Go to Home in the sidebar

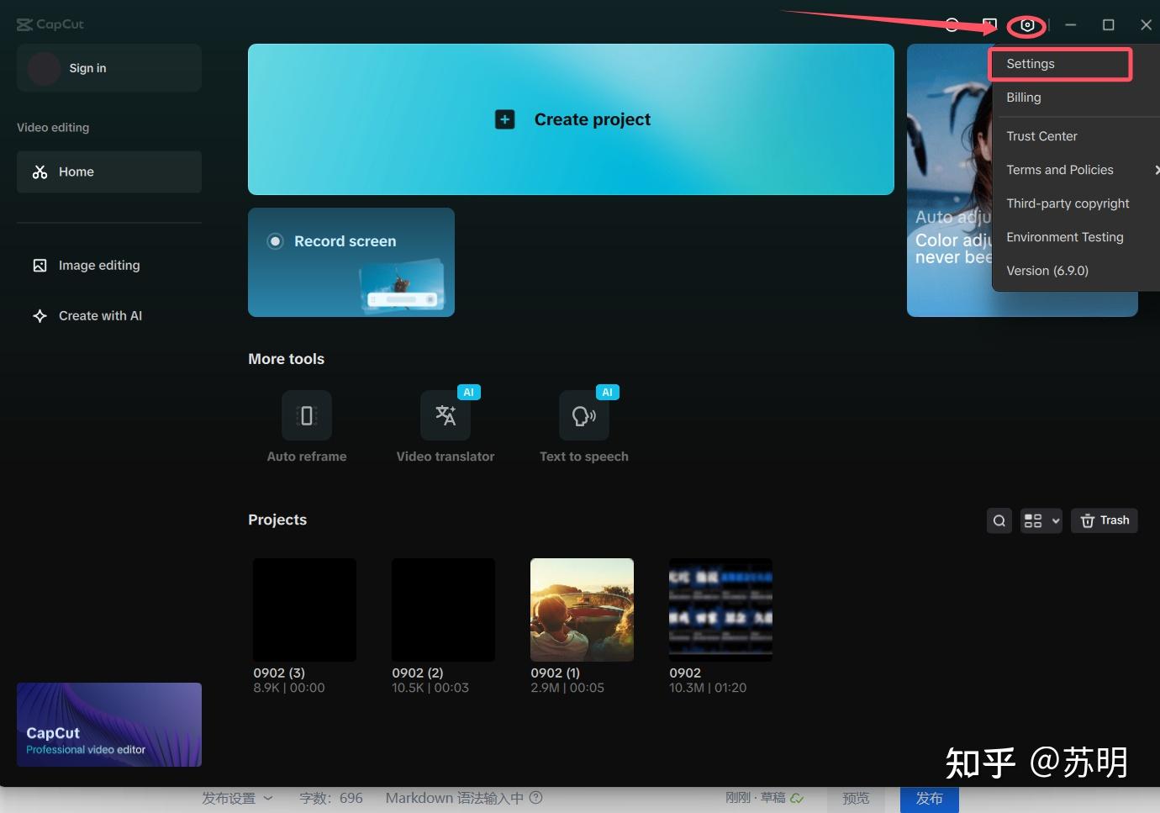(x=109, y=172)
